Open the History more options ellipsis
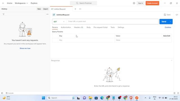This screenshot has width=180, height=101. pos(47,14)
